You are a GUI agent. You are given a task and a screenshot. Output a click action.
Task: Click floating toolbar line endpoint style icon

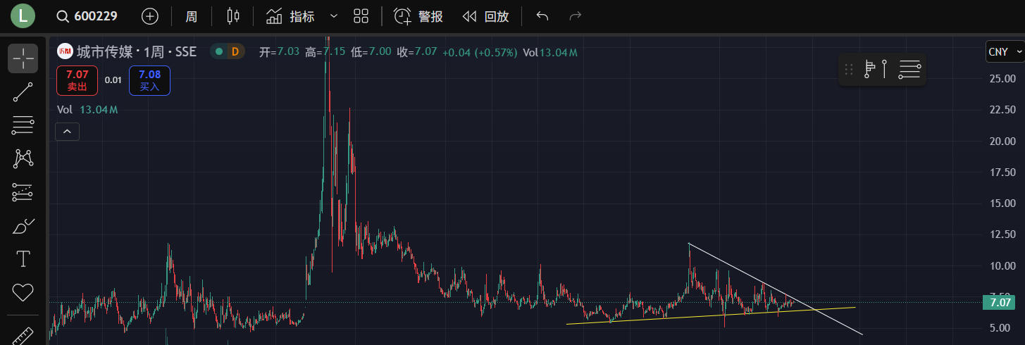pyautogui.click(x=869, y=69)
